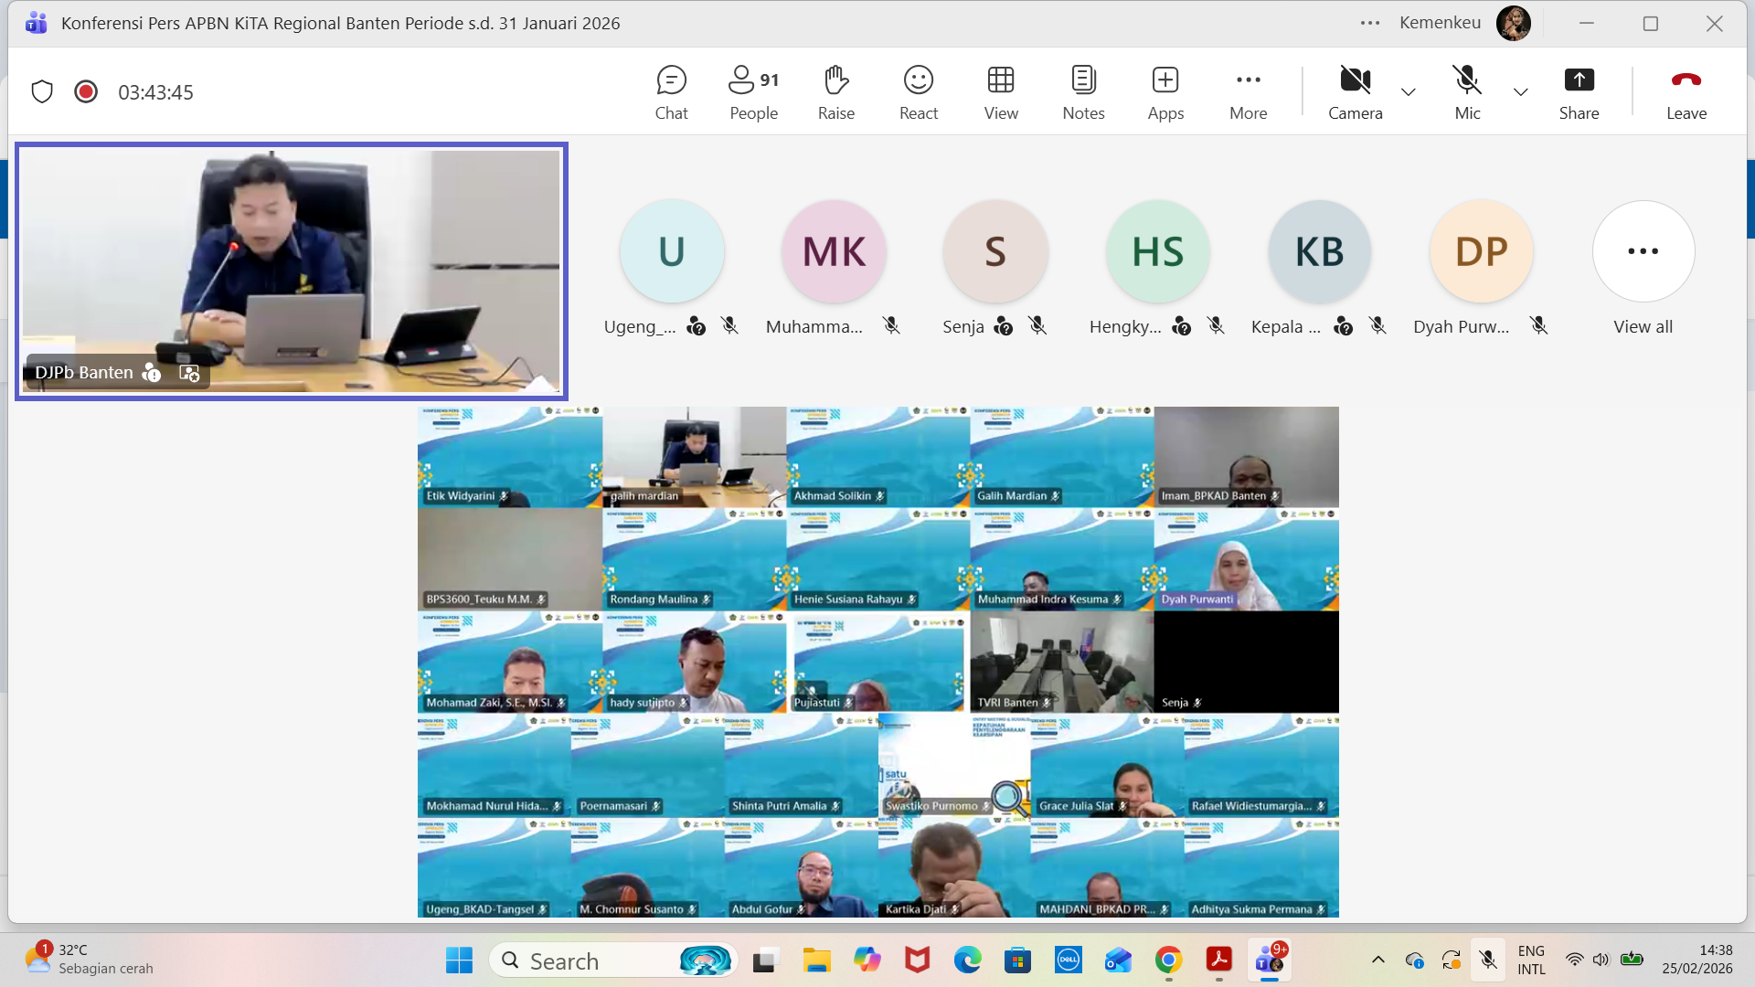This screenshot has height=987, width=1755.
Task: Open the More actions menu
Action: pyautogui.click(x=1248, y=91)
